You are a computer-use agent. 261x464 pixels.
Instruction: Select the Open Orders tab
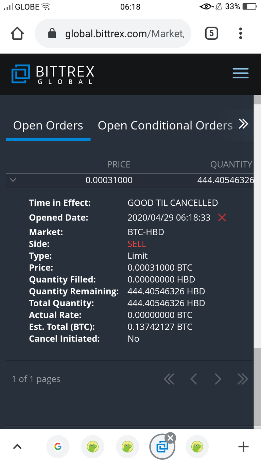tap(48, 125)
